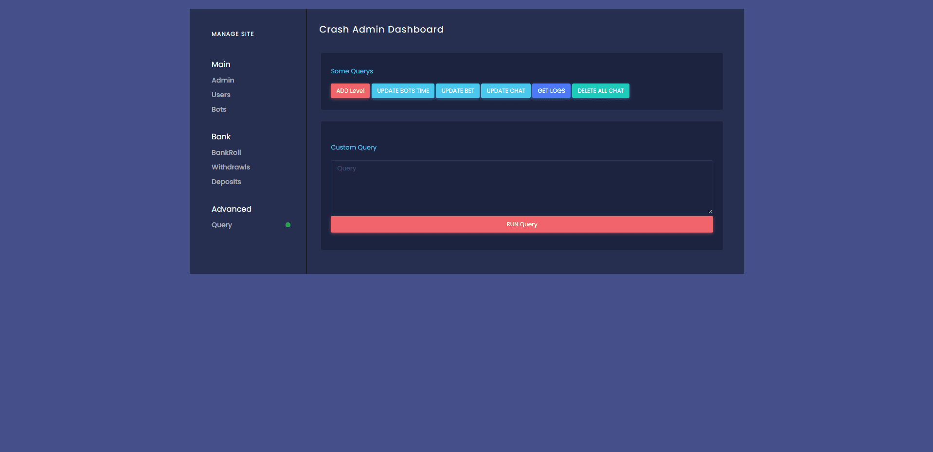The height and width of the screenshot is (452, 933).
Task: Click the GET LOGS button
Action: [x=551, y=91]
